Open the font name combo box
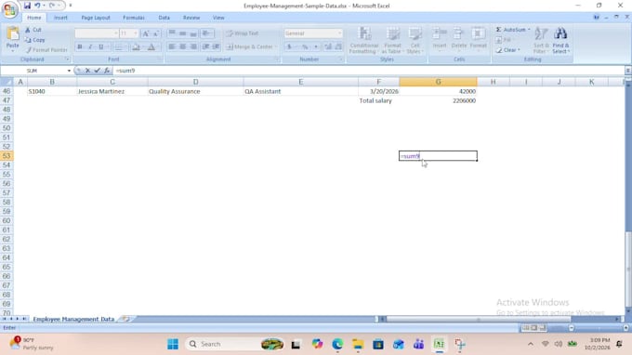The height and width of the screenshot is (355, 632). coord(97,33)
